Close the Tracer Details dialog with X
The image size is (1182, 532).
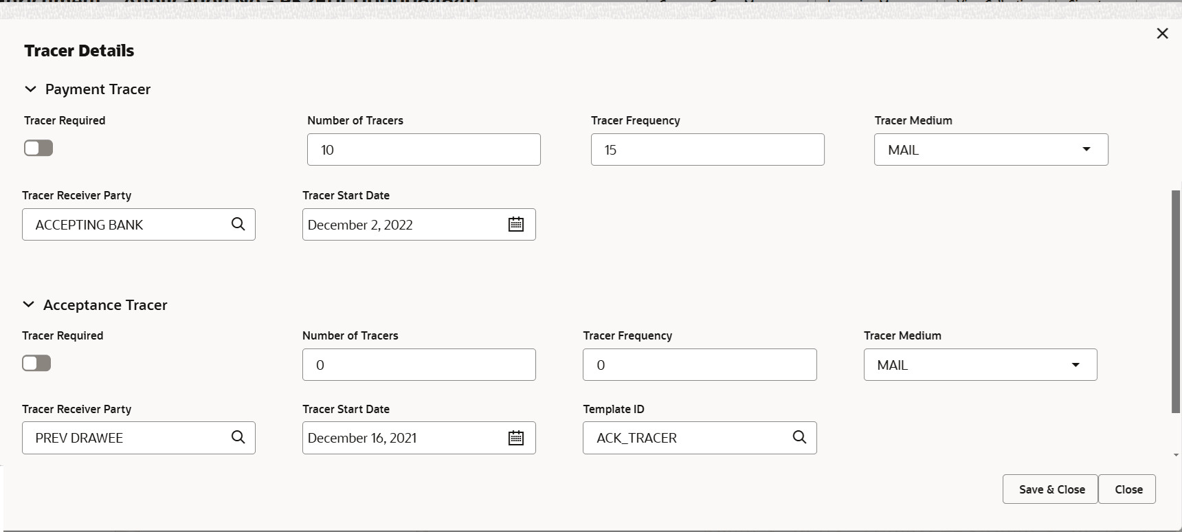pos(1162,34)
